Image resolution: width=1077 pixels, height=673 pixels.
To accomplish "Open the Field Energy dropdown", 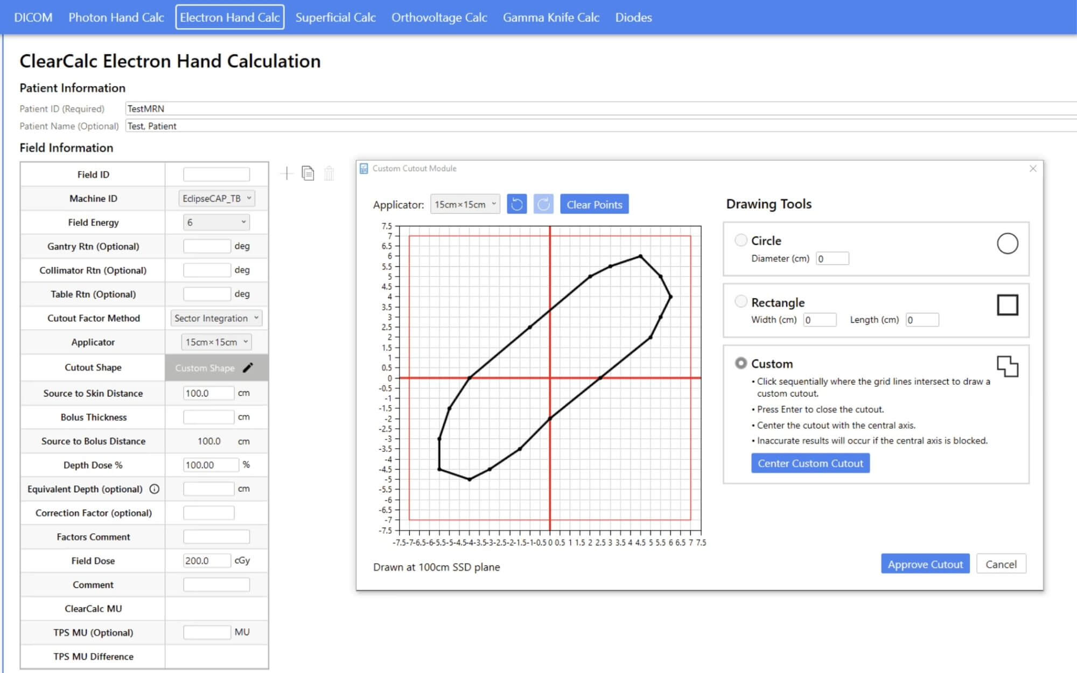I will [215, 222].
